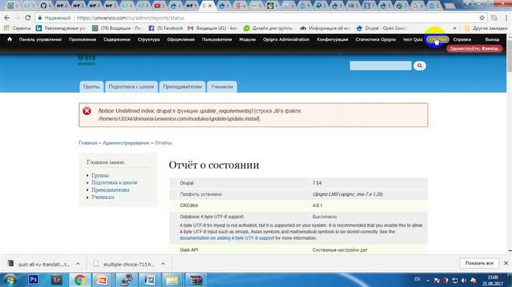Switch to the GitHub browser tab
Viewport: 512px width, 287px height.
tap(44, 5)
